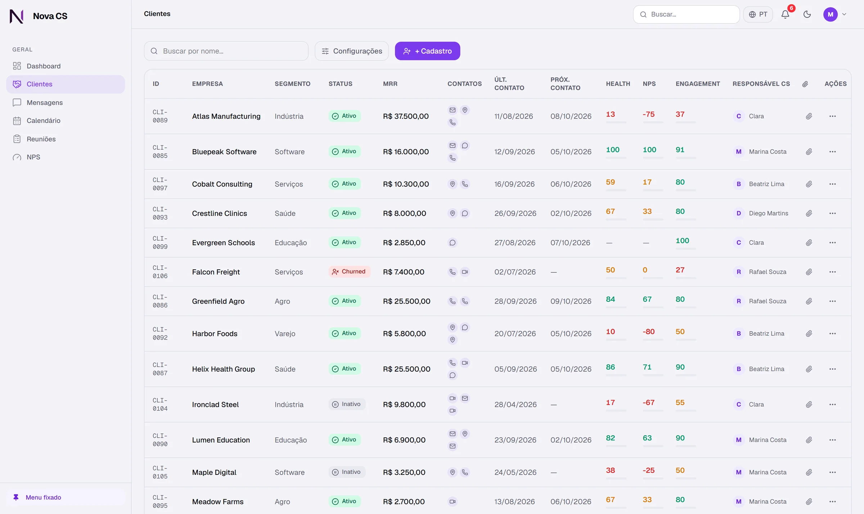Screen dimensions: 864x514
Task: Click the global Buscar search field
Action: (x=686, y=14)
